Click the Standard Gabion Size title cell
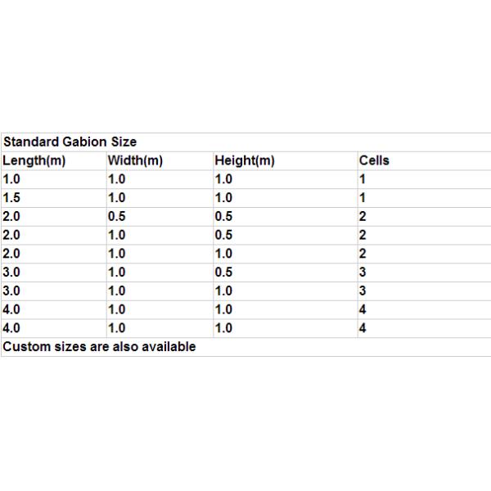 70,142
